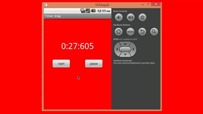Click the DPAD down arrow
203x114 pixels.
125,54
